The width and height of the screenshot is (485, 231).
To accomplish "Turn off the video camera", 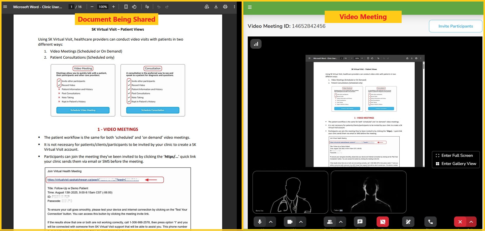I will (290, 222).
